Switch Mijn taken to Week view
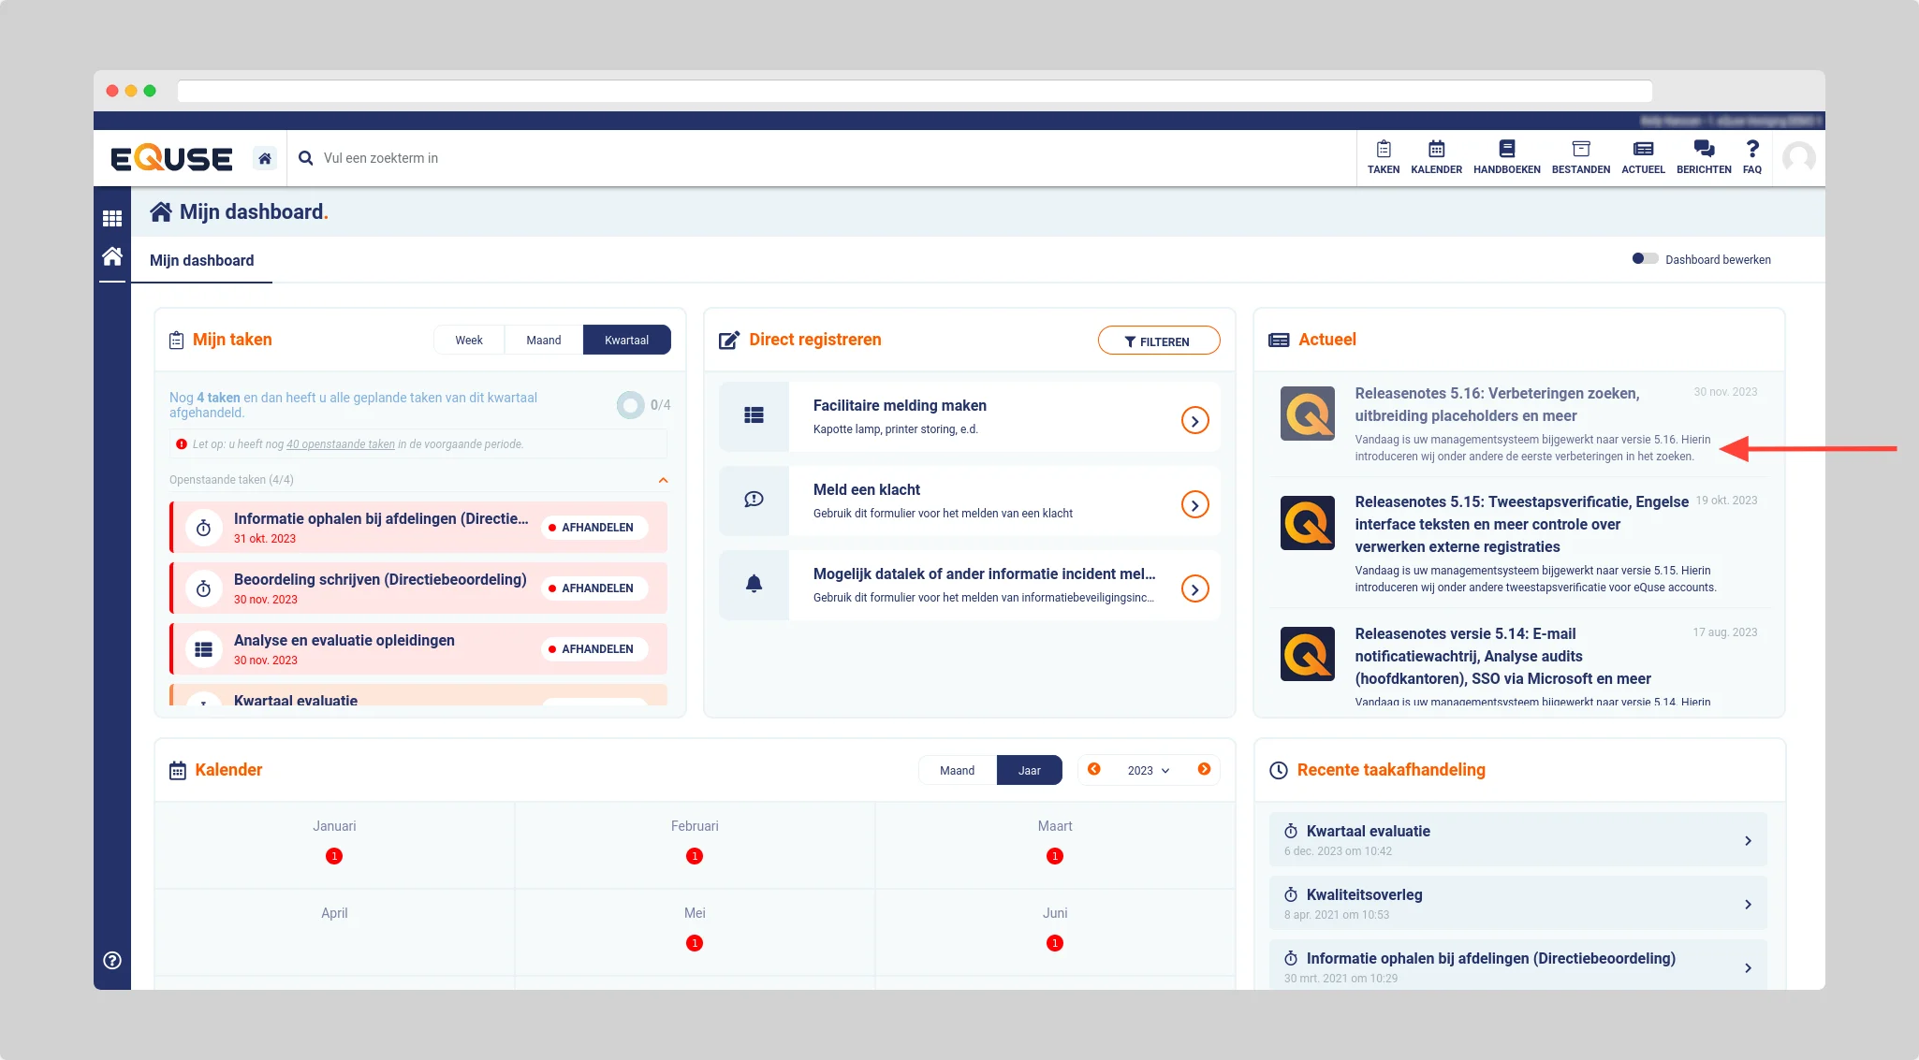Viewport: 1919px width, 1060px height. (x=469, y=340)
